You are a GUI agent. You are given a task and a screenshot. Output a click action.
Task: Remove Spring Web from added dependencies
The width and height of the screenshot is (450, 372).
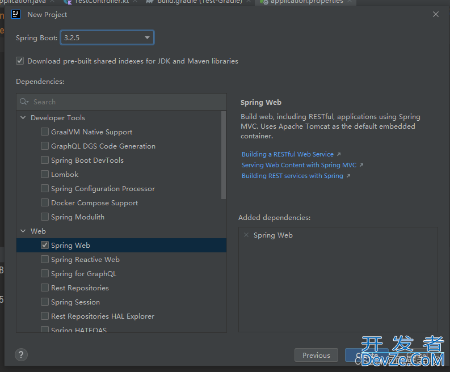coord(246,235)
